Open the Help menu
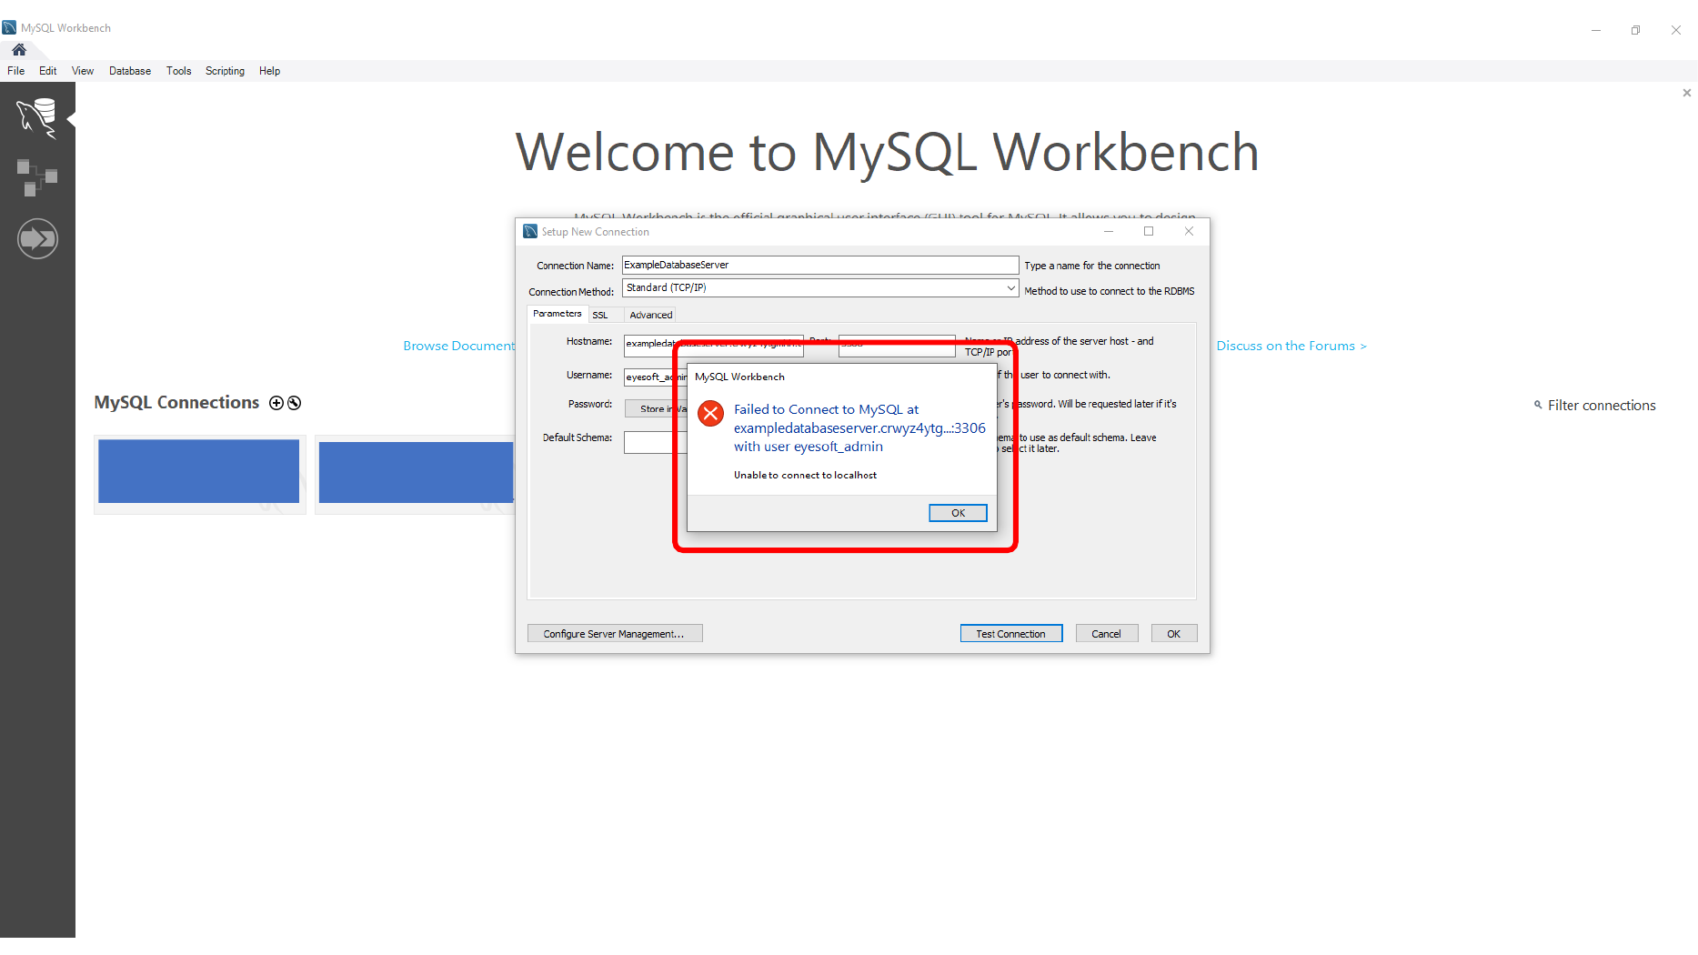This screenshot has height=955, width=1698. coord(269,71)
